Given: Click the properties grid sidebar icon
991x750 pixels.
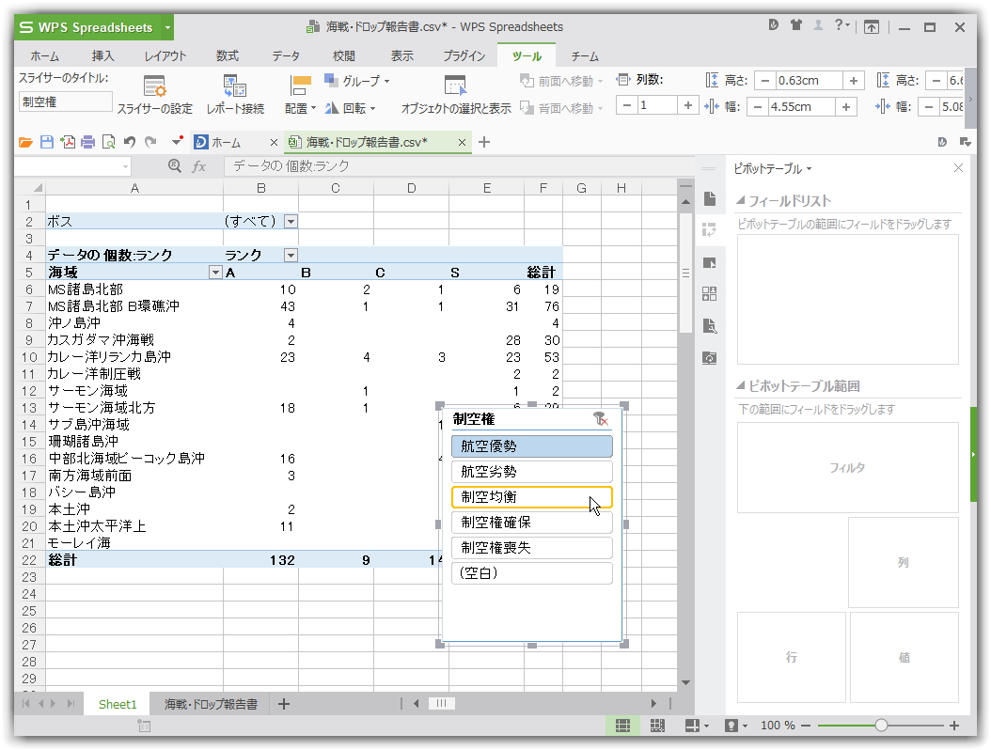Looking at the screenshot, I should point(709,294).
